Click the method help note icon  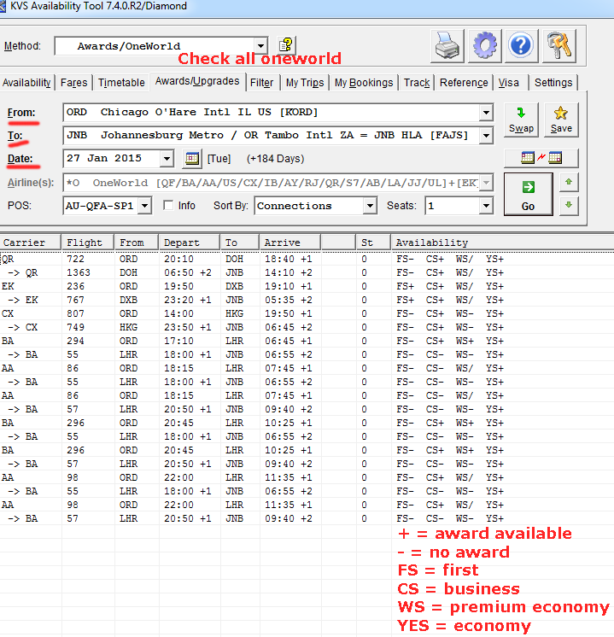coord(286,44)
